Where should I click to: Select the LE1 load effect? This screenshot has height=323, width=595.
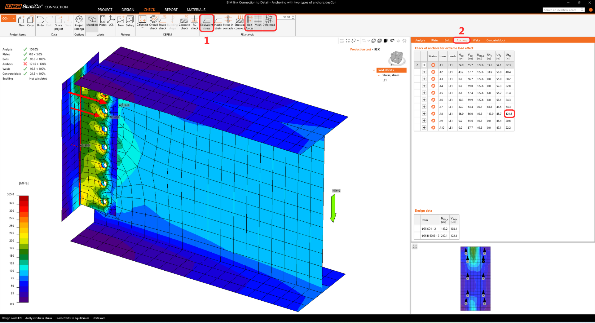(385, 80)
